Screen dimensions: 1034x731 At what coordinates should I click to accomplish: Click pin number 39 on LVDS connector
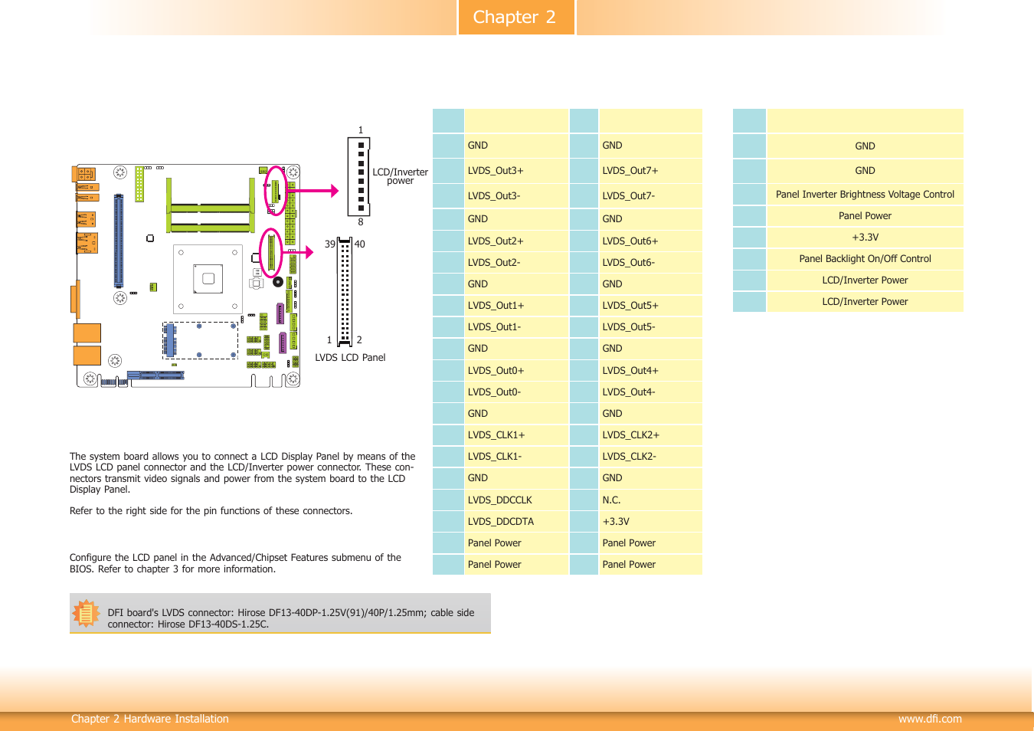[x=330, y=244]
